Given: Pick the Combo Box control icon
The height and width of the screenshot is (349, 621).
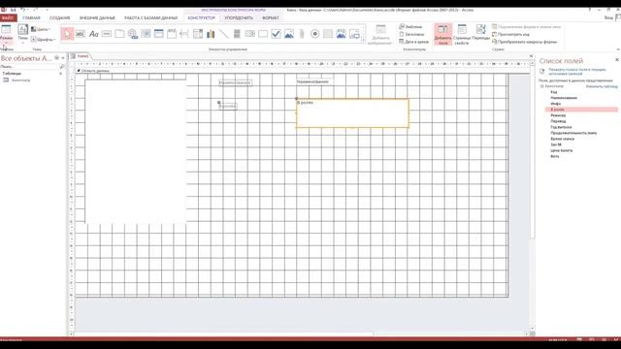Looking at the screenshot, I should point(198,34).
